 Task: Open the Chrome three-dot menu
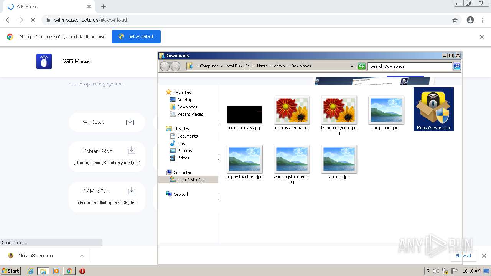pyautogui.click(x=483, y=20)
